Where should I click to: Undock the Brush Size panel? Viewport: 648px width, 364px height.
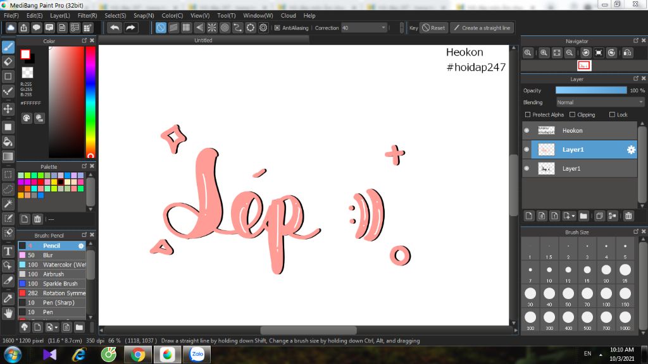click(x=636, y=231)
